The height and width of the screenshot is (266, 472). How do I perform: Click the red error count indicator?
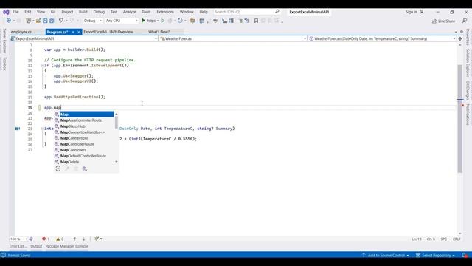coord(46,239)
